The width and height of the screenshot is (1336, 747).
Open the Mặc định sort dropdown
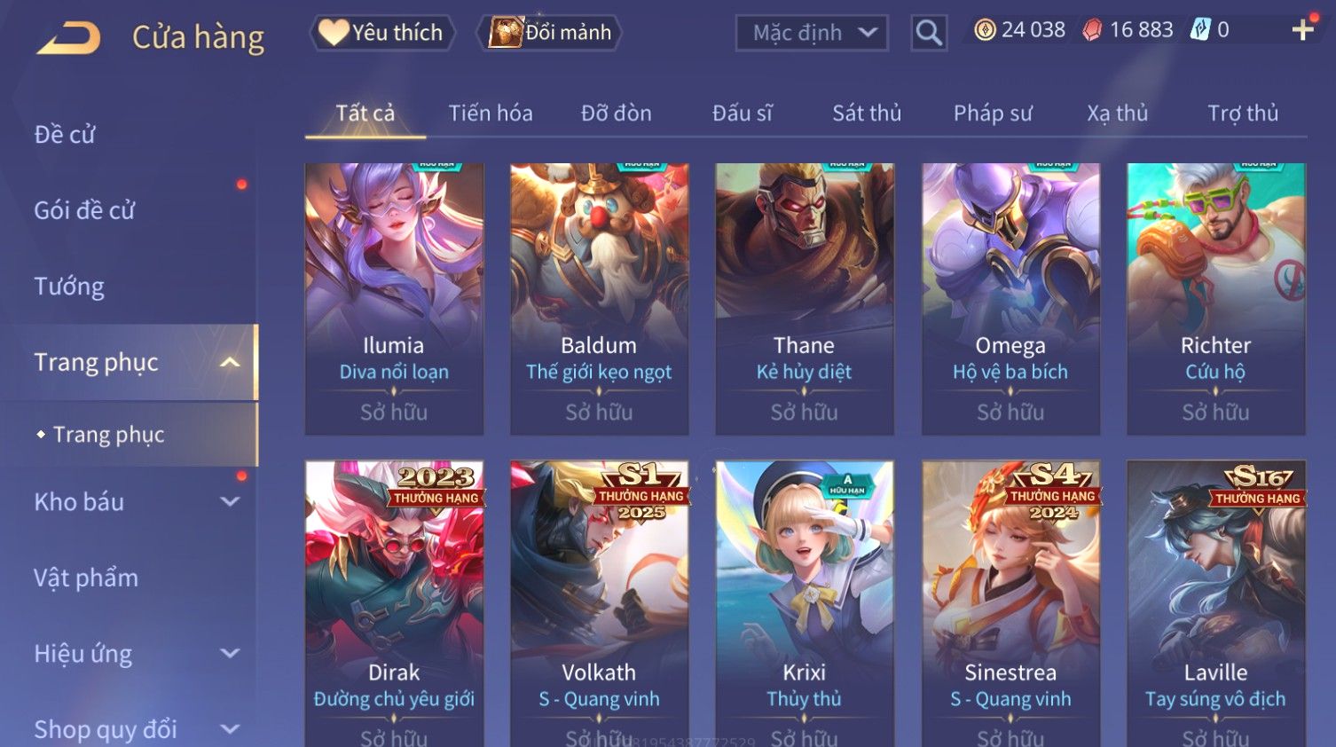(812, 33)
